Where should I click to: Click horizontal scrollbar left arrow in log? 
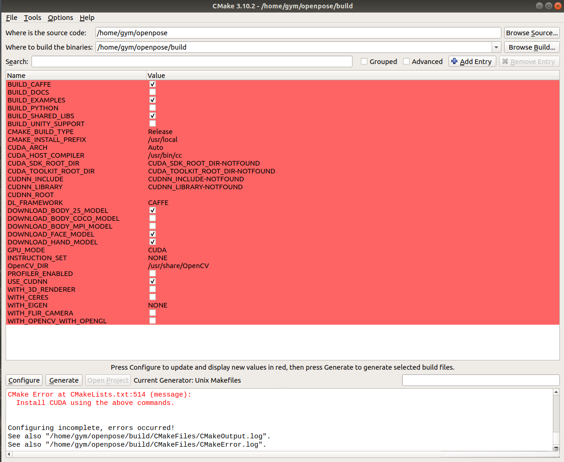(9, 454)
